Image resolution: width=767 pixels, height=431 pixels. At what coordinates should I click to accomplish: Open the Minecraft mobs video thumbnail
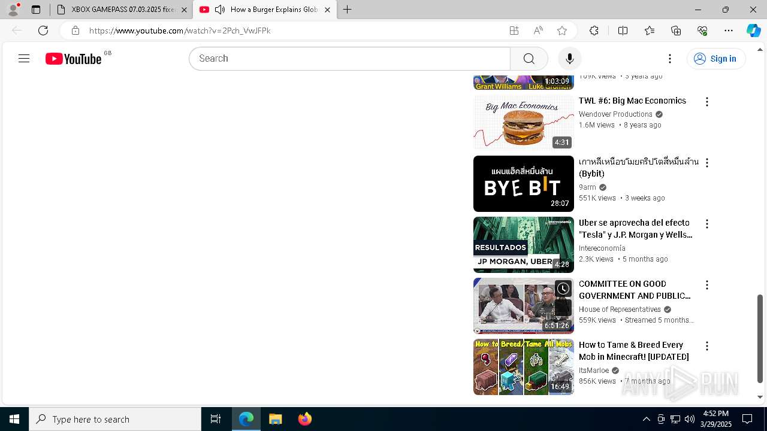(x=524, y=367)
